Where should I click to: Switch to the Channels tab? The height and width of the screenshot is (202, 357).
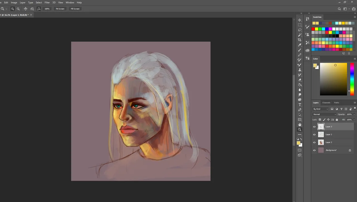[326, 103]
